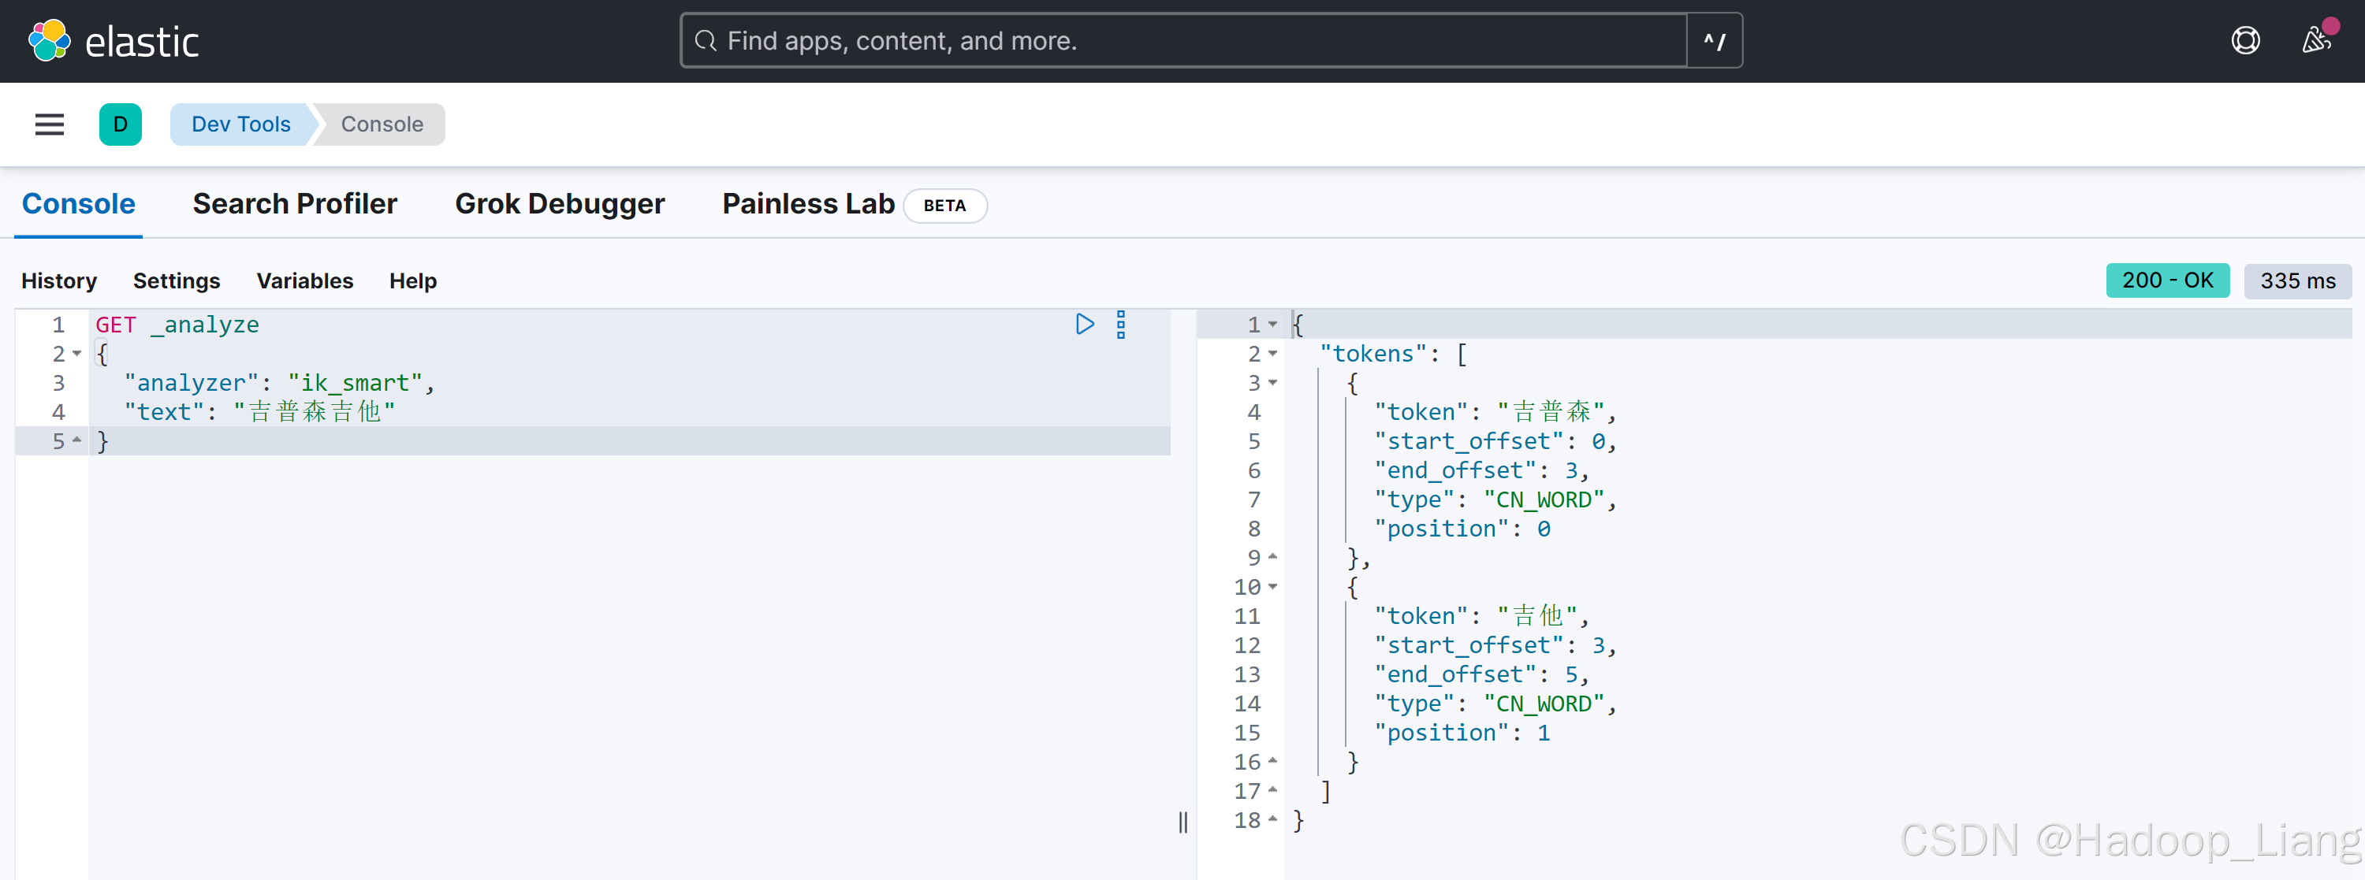Switch to the Grok Debugger tab
Image resolution: width=2365 pixels, height=880 pixels.
click(x=558, y=203)
